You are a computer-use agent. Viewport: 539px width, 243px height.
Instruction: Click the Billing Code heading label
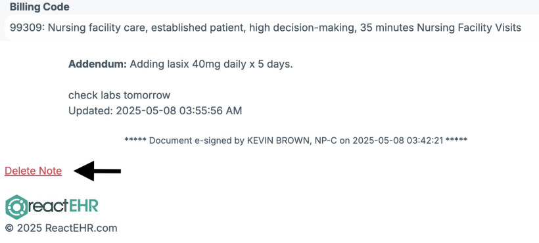[39, 7]
